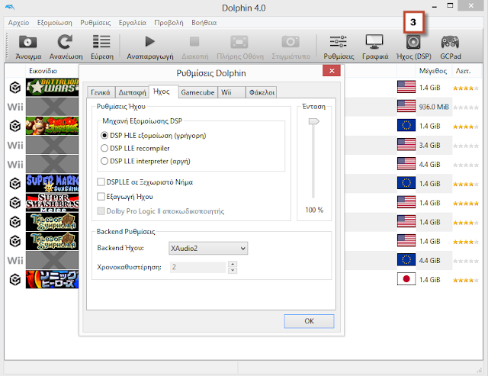488x376 pixels.
Task: Click the Dolphin logo in the title bar
Action: pyautogui.click(x=10, y=7)
